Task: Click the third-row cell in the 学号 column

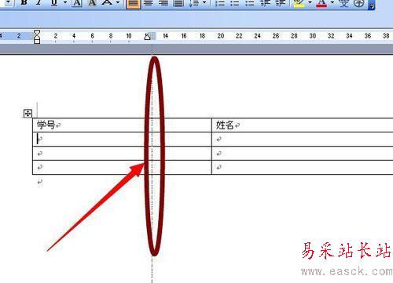Action: (x=122, y=154)
